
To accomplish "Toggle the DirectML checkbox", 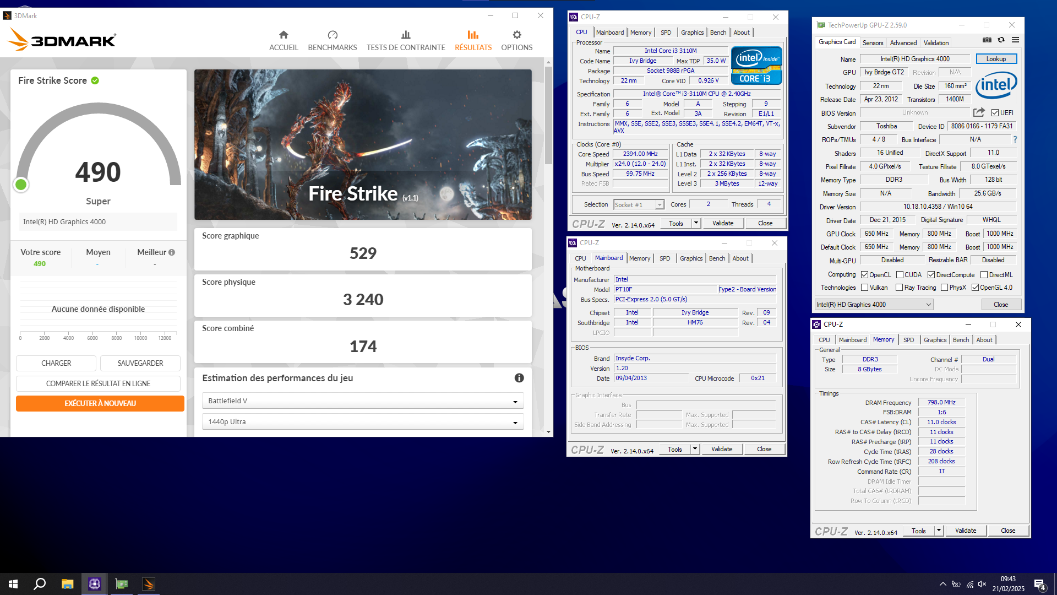I will 984,275.
